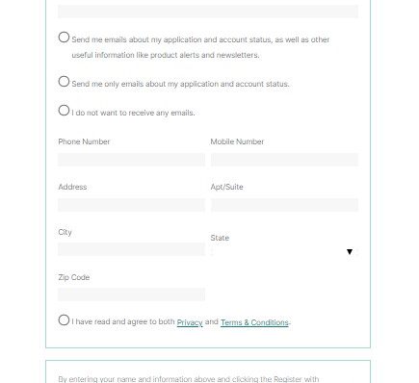Open the Terms & Conditions link

254,322
